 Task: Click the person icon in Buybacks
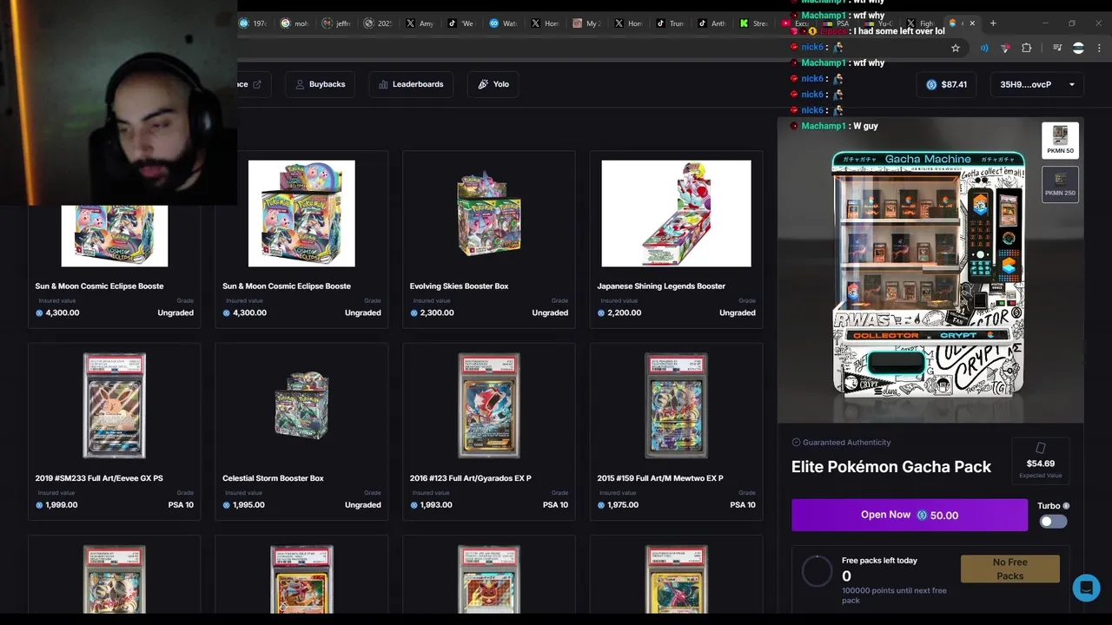300,84
